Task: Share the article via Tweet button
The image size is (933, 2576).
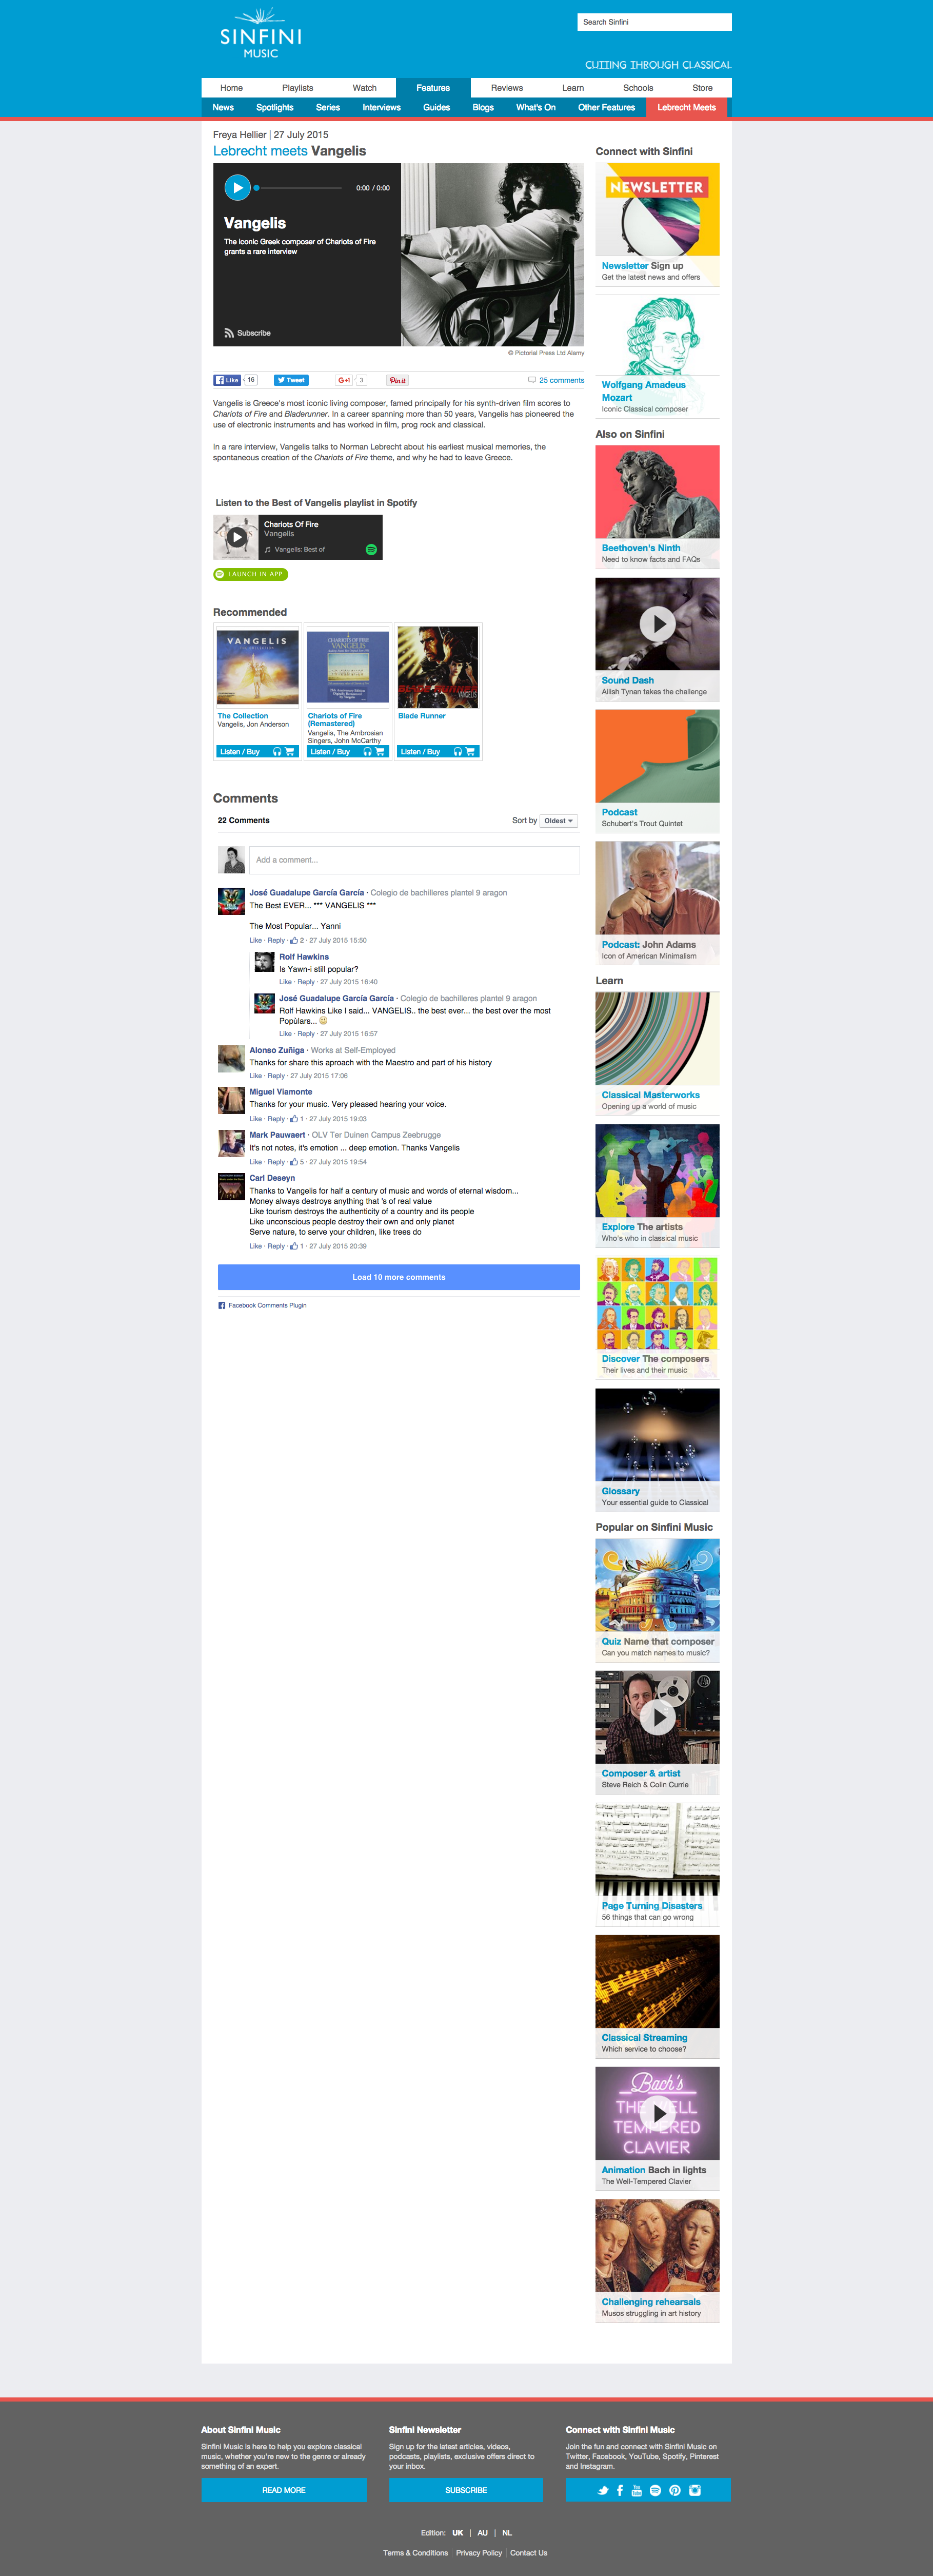Action: tap(291, 380)
